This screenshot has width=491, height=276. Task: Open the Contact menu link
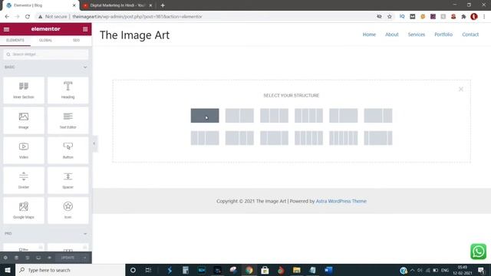470,34
